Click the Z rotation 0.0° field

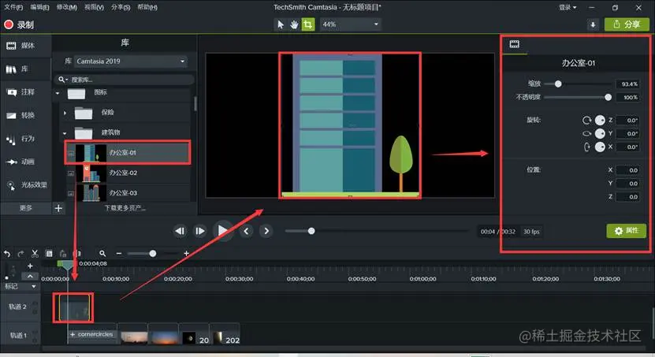tap(628, 121)
